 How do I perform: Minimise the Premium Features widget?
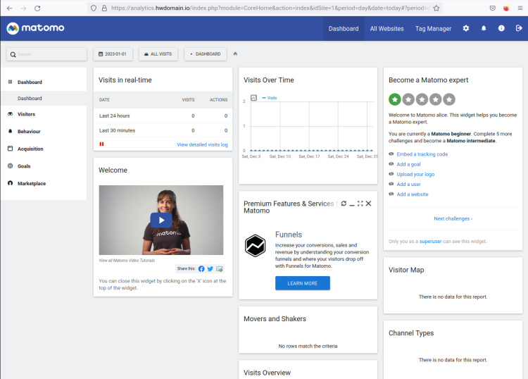352,204
